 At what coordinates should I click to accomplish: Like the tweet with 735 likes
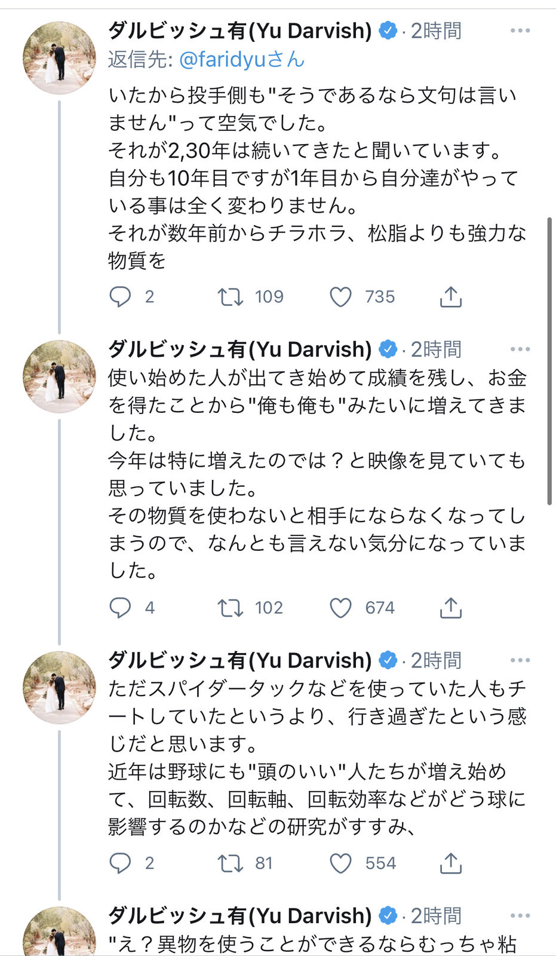pos(341,296)
